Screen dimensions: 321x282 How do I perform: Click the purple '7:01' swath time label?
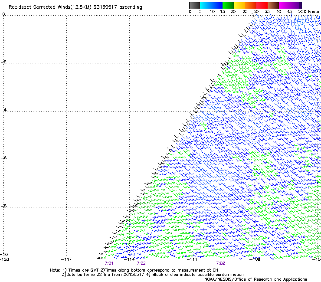pos(109,263)
